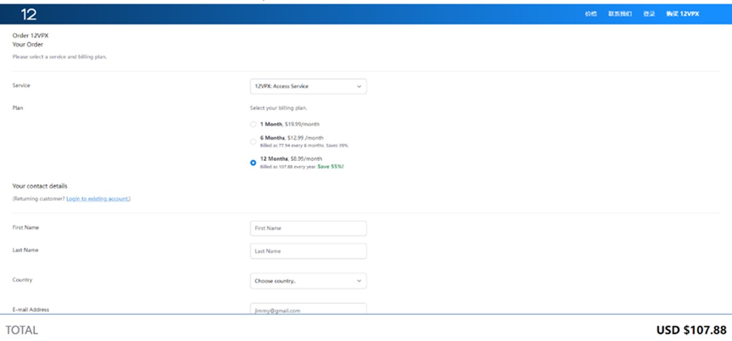Click the 购买 12VPX menu item
This screenshot has height=341, width=732.
(x=683, y=14)
